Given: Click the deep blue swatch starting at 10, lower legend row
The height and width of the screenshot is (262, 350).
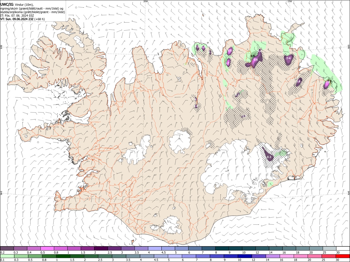Looking at the screenshot, I should pyautogui.click(x=245, y=256).
